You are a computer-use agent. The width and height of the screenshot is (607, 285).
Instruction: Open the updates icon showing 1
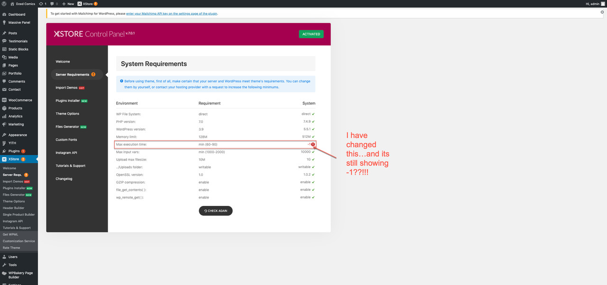42,3
